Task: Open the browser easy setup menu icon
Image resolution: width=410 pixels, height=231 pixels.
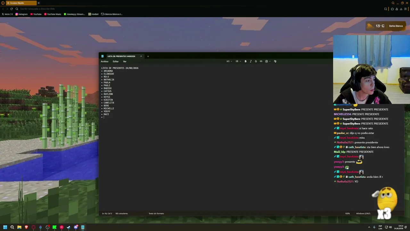Action: tap(406, 9)
